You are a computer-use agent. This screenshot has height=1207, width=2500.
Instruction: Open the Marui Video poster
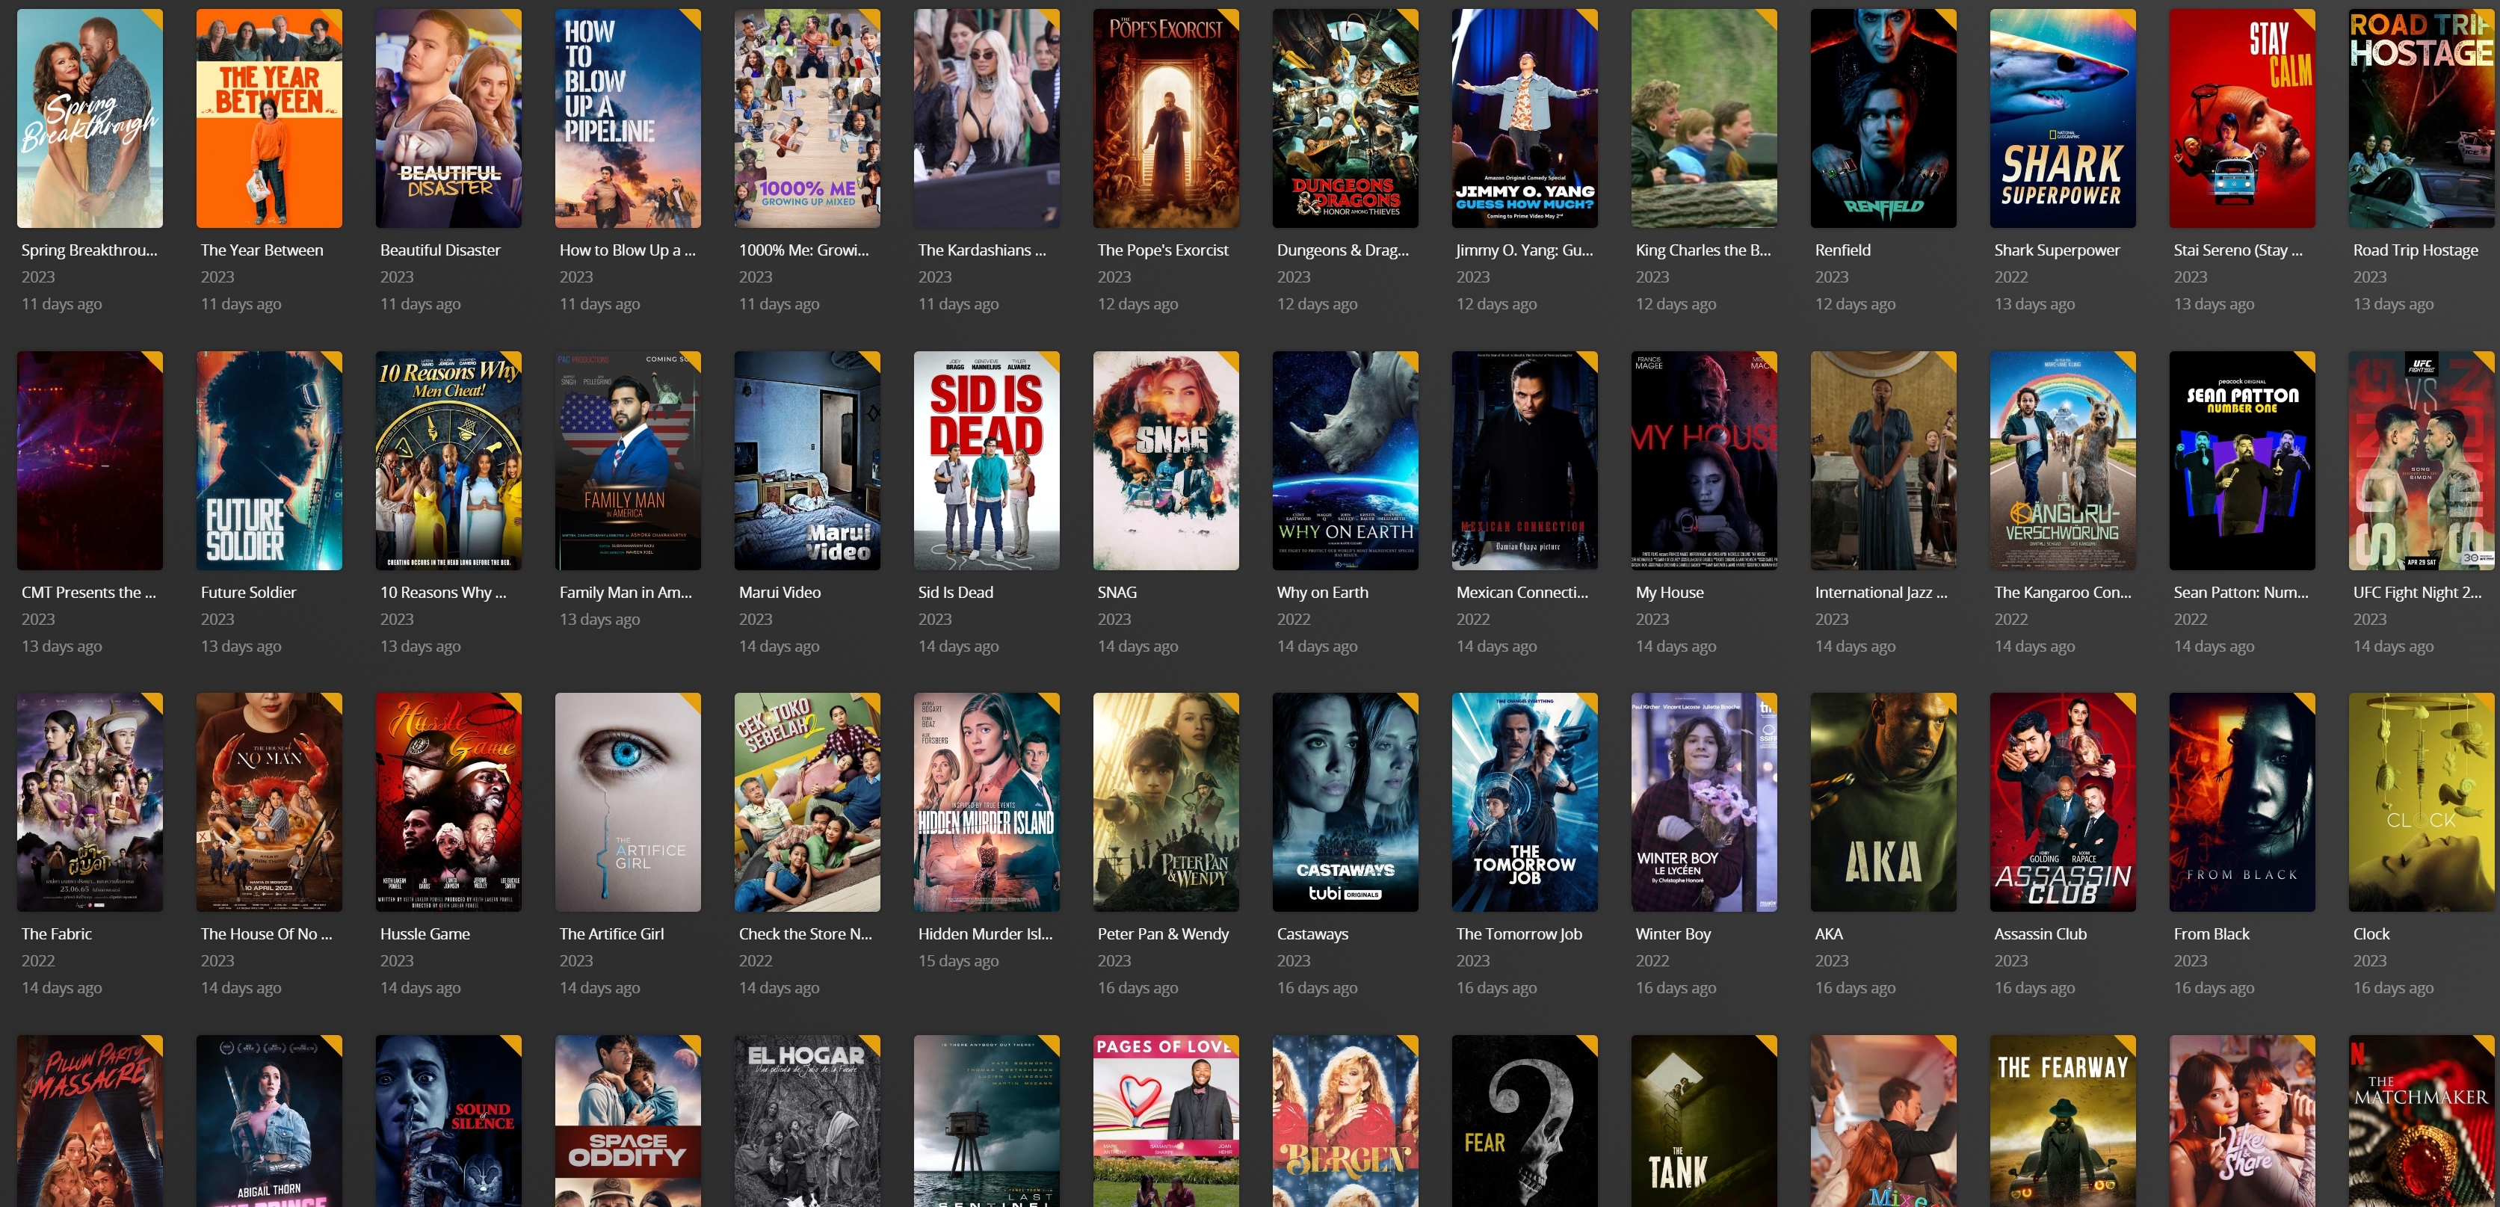(807, 461)
